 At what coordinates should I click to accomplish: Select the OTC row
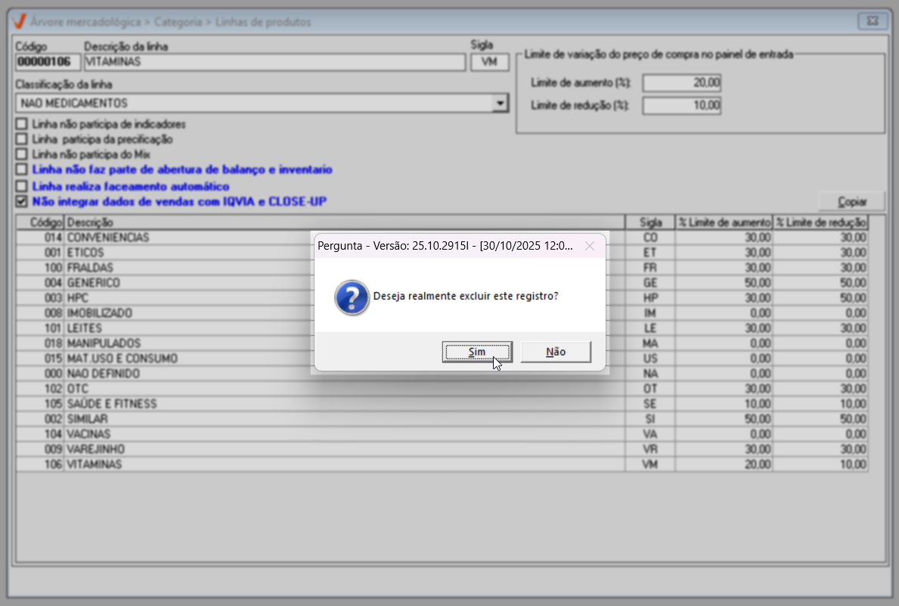[442, 389]
